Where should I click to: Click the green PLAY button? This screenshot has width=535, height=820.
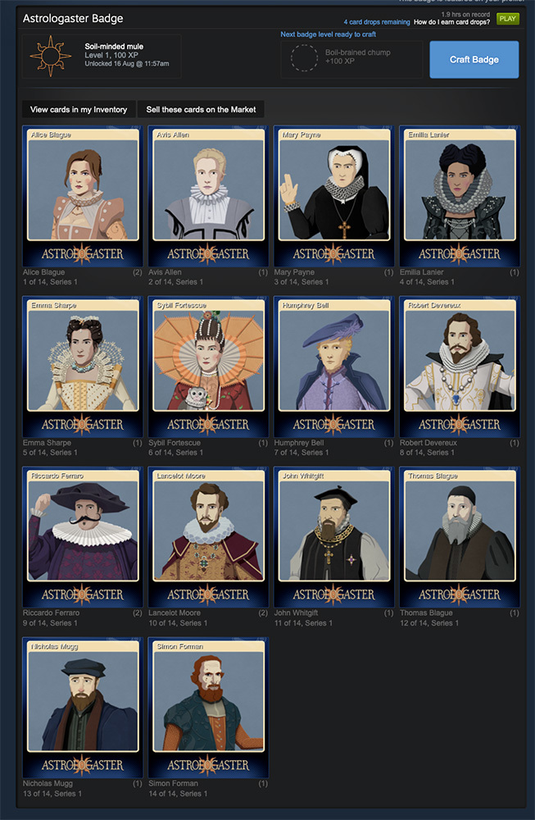pos(507,19)
